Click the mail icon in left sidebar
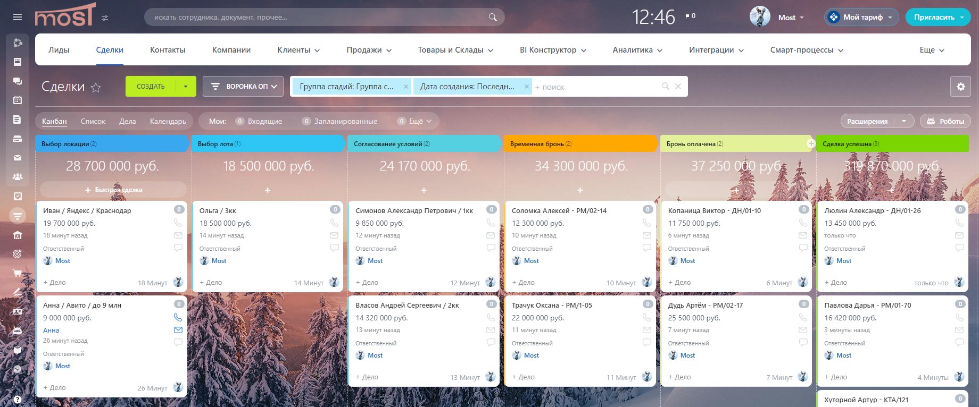The image size is (979, 407). [18, 158]
